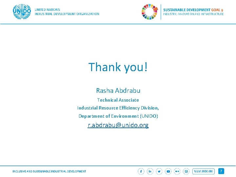Click the page number 7 badge
236x177 pixels.
(x=221, y=171)
